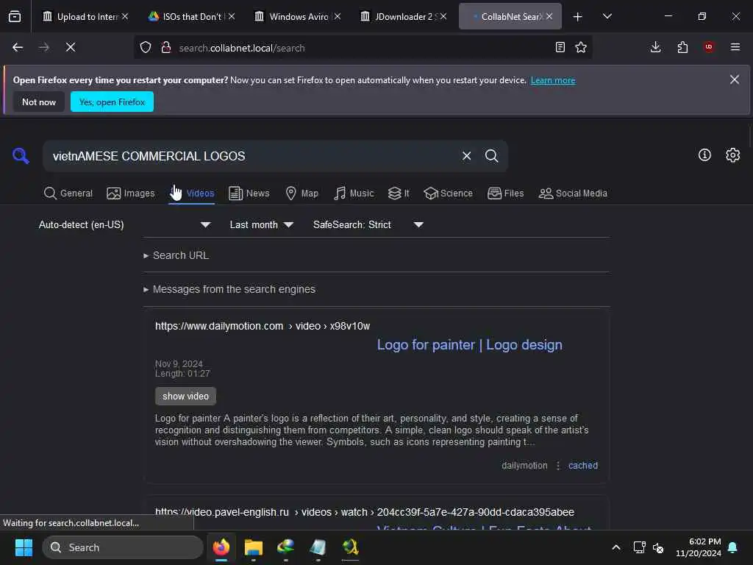
Task: Click the SearXNG magnifier logo
Action: [x=21, y=156]
